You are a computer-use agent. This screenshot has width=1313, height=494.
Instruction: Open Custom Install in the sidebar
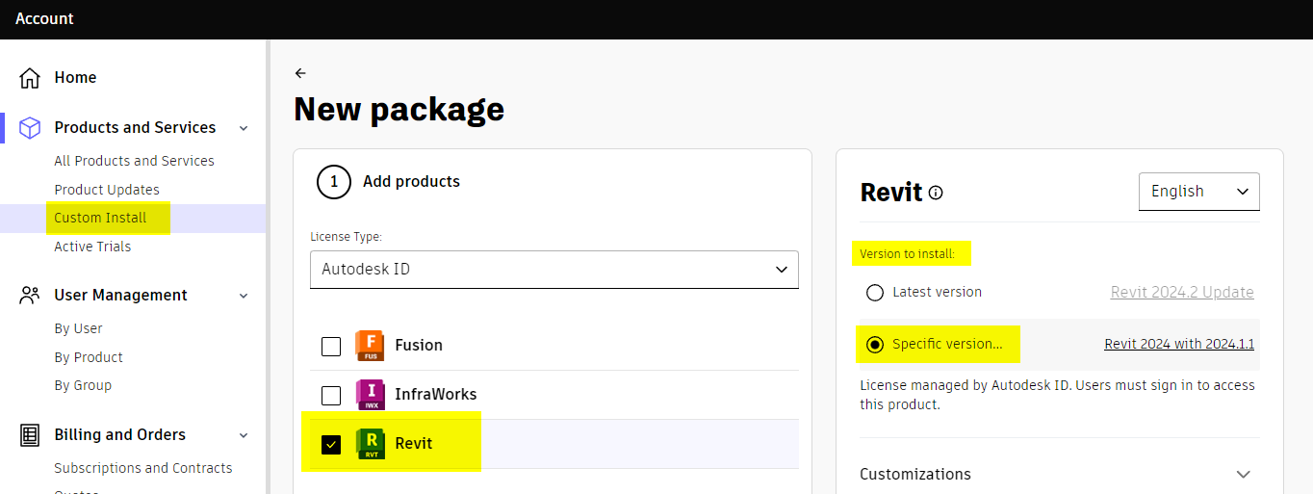coord(100,218)
